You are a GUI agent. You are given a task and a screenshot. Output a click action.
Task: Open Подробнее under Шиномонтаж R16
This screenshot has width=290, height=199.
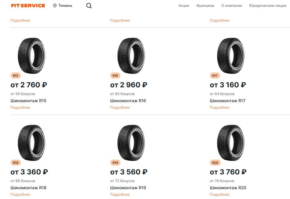coord(120,107)
